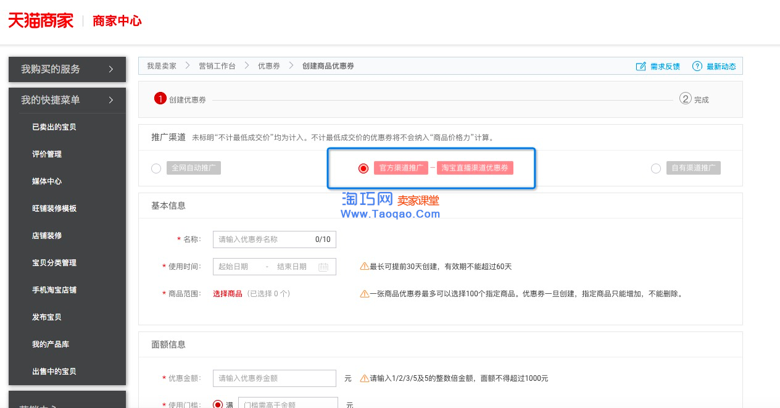Open the 最新动态 link
Image resolution: width=780 pixels, height=408 pixels.
[721, 66]
